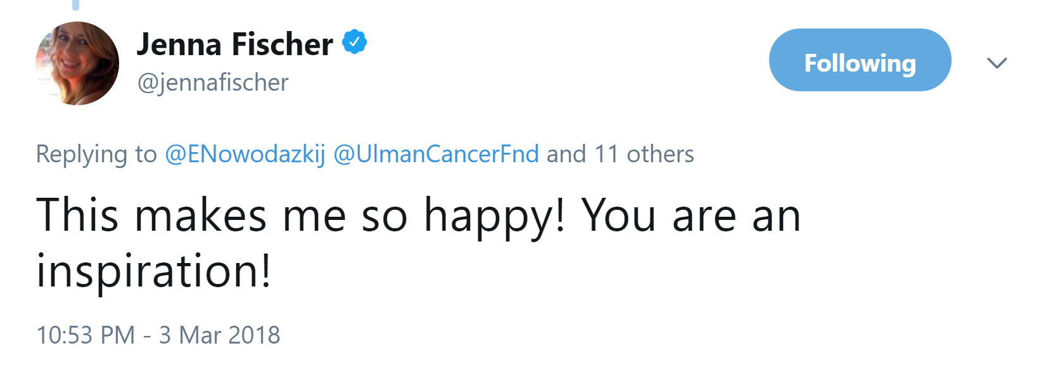1058x367 pixels.
Task: Show the "and 11 others" recipients
Action: pos(620,154)
